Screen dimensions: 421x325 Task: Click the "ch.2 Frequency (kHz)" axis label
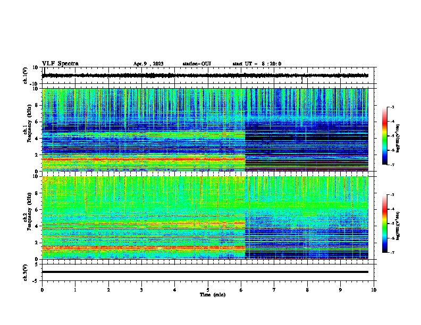point(29,211)
